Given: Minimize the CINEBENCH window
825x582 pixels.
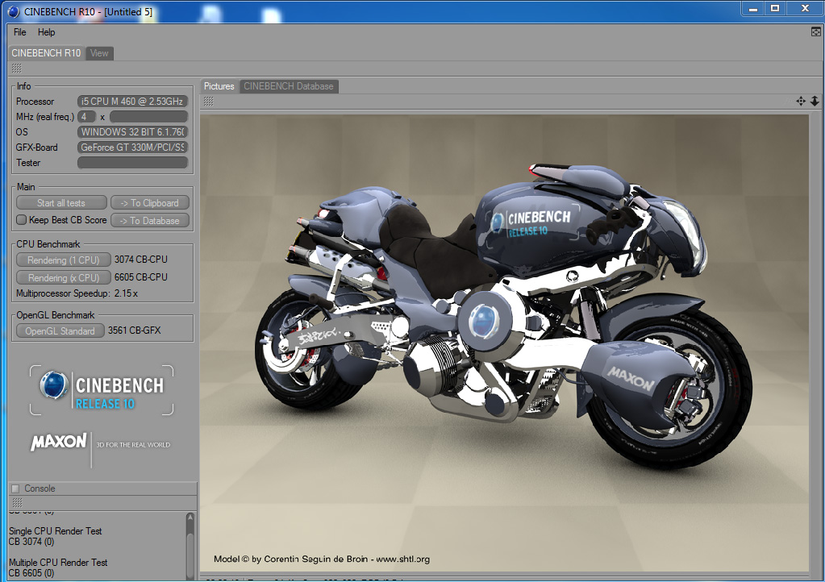Looking at the screenshot, I should pyautogui.click(x=753, y=8).
